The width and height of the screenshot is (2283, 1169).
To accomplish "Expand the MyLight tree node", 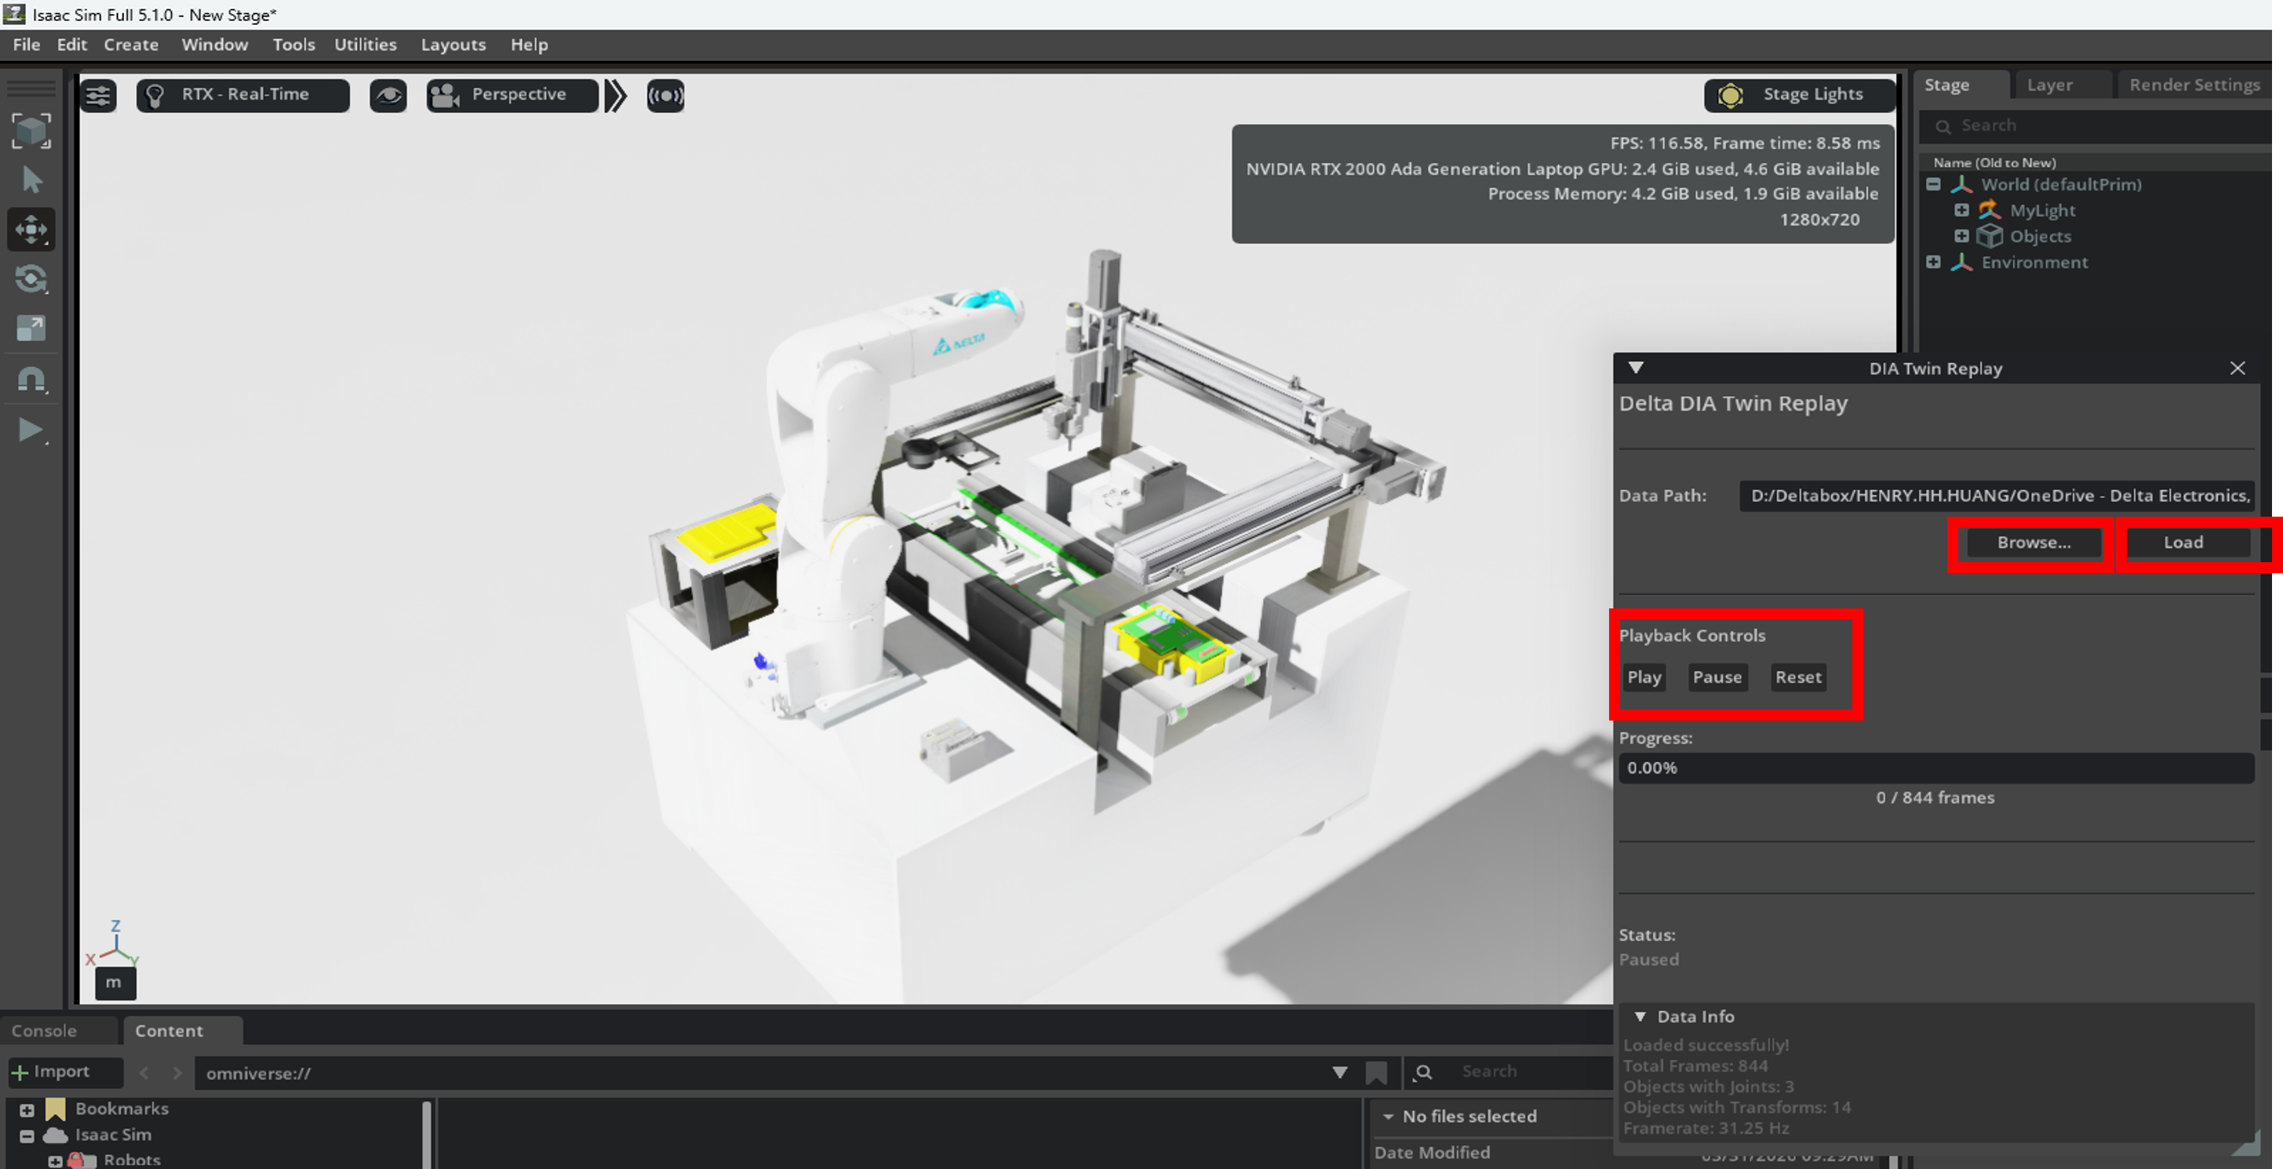I will click(1962, 210).
